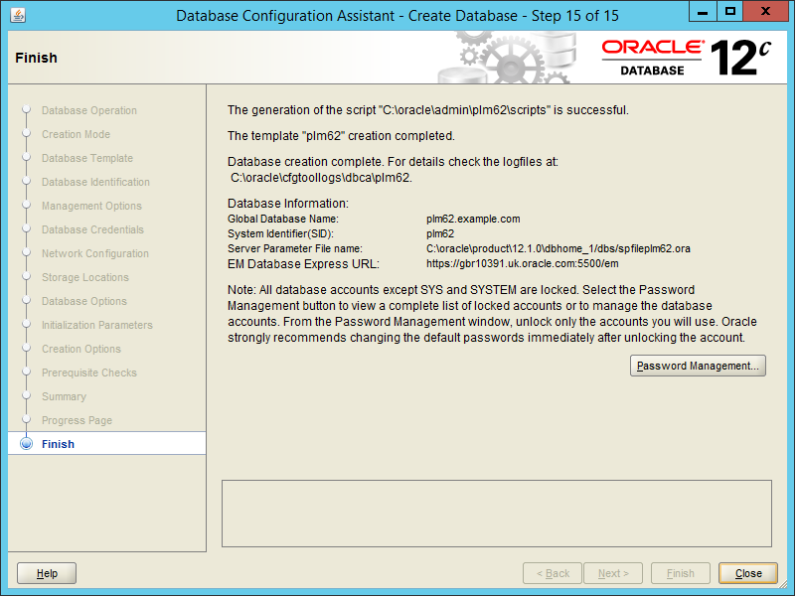Image resolution: width=798 pixels, height=598 pixels.
Task: Click the EM Express URL https://gbr10391.uk.oracle.com:5500/em
Action: pyautogui.click(x=522, y=263)
